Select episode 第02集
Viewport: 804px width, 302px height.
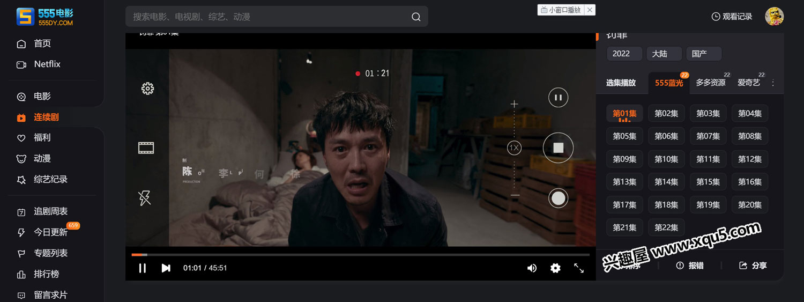point(666,114)
